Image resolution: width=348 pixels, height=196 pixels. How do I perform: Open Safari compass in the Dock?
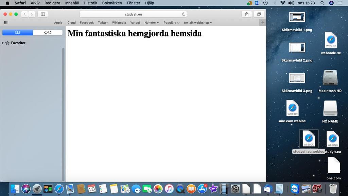point(59,189)
